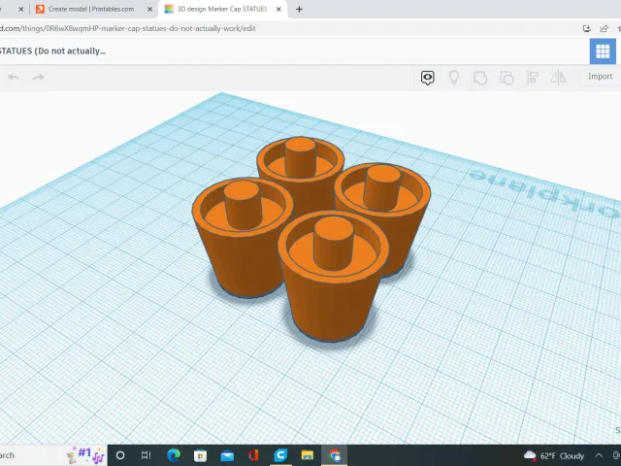This screenshot has width=621, height=466.
Task: Select the Align tool icon
Action: click(x=533, y=78)
